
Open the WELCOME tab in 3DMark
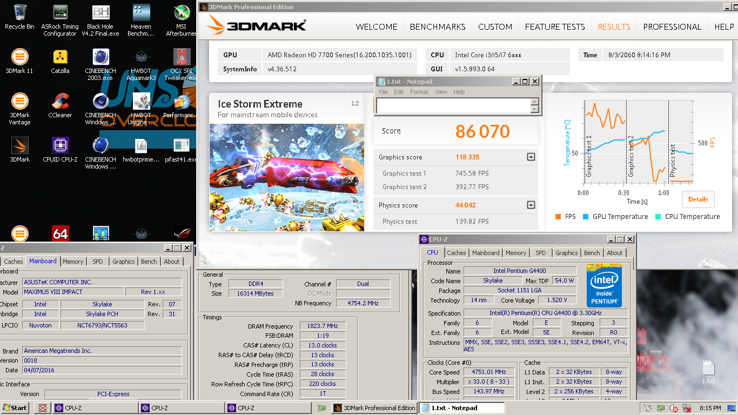[377, 26]
